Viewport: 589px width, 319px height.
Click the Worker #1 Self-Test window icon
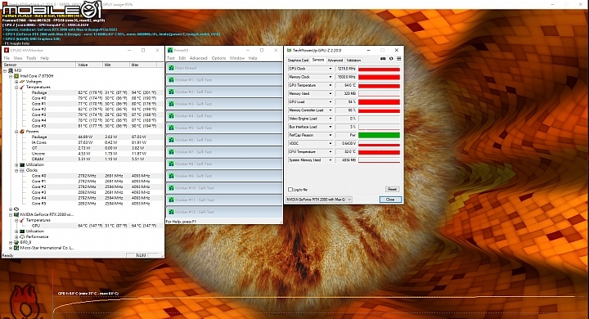(x=171, y=80)
